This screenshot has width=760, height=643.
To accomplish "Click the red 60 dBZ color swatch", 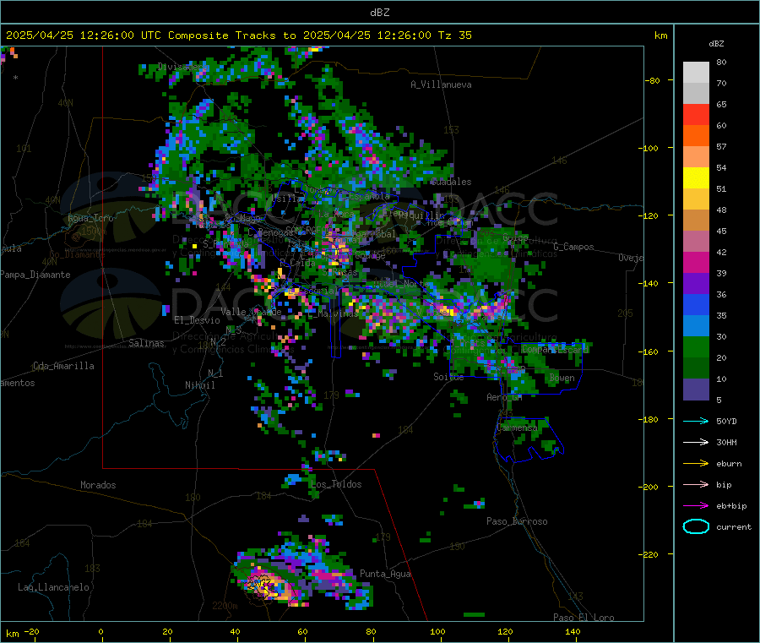I will (696, 114).
